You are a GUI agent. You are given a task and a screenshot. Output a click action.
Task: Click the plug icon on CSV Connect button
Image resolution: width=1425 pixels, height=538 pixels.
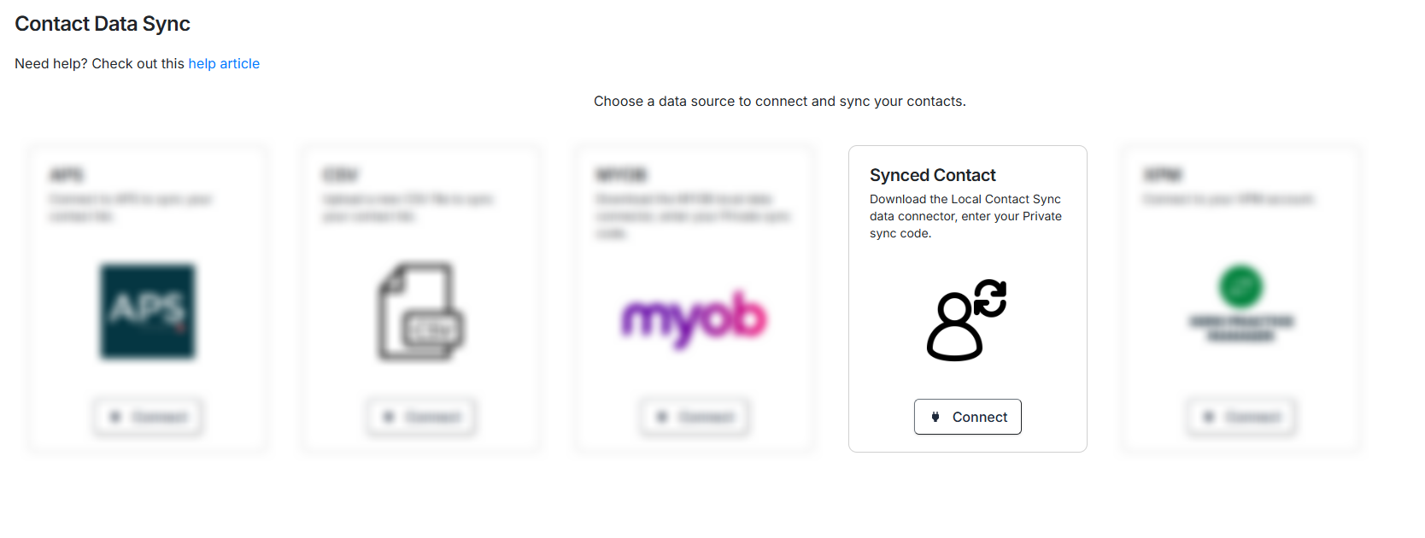[x=389, y=417]
